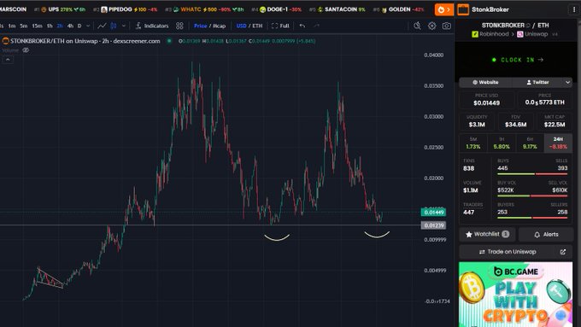
Task: Click the buyers versus sellers ratio bar
Action: click(x=532, y=218)
